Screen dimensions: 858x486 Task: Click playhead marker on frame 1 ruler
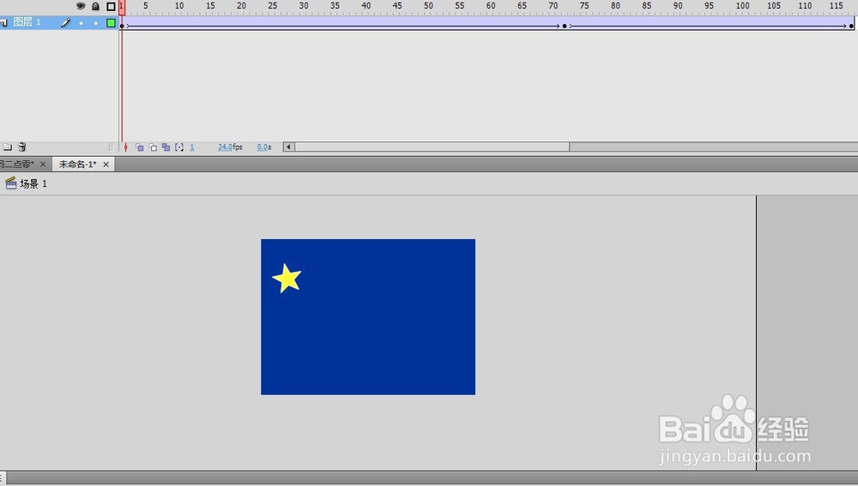pyautogui.click(x=122, y=7)
